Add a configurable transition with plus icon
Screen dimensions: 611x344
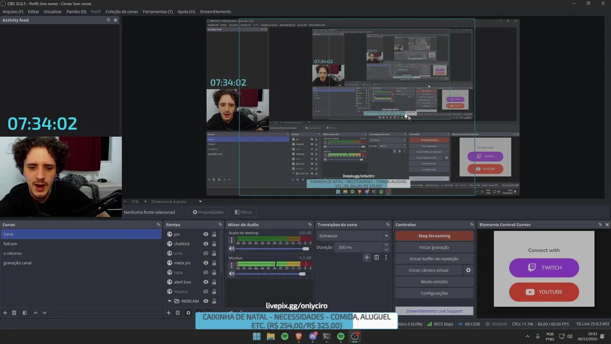coord(367,258)
